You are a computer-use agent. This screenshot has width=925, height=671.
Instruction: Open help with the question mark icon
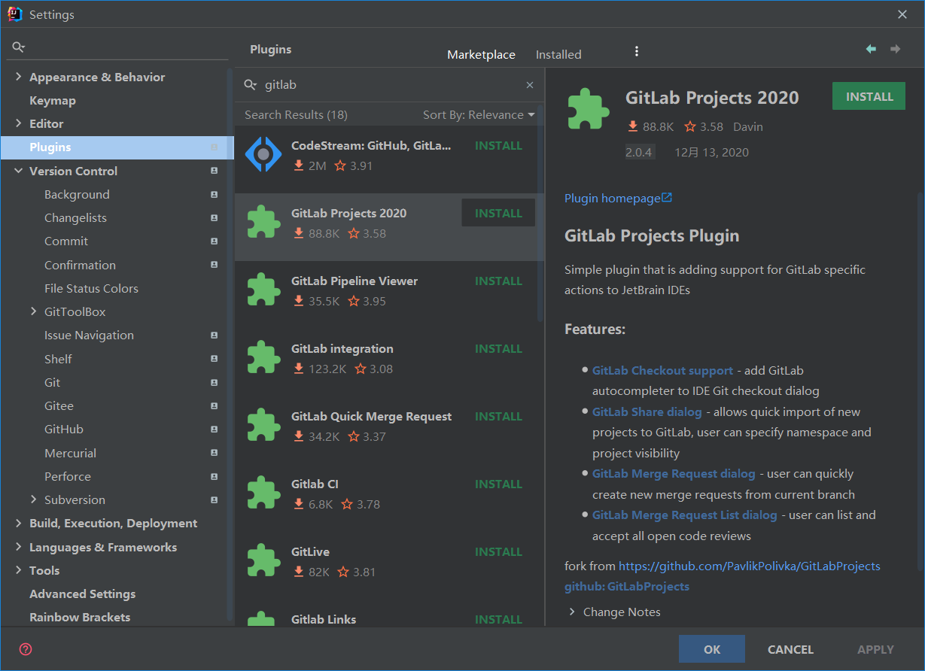(x=26, y=649)
